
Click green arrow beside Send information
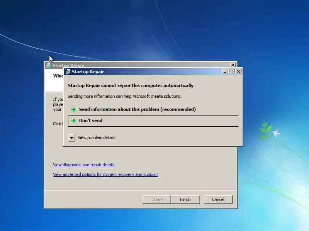(x=73, y=110)
